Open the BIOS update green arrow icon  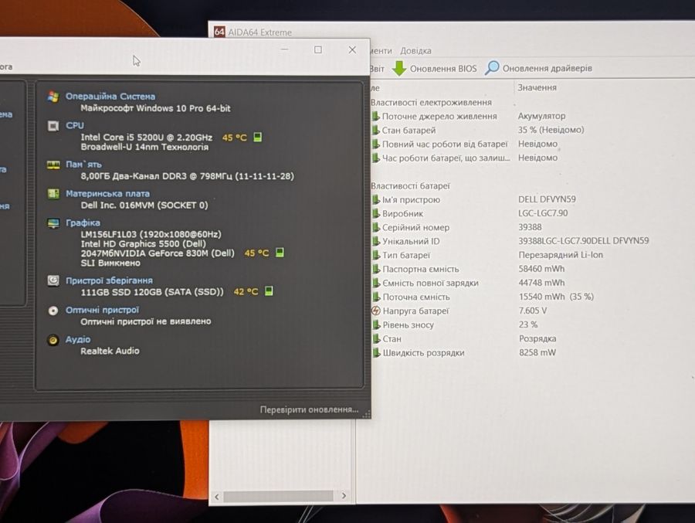(x=399, y=68)
